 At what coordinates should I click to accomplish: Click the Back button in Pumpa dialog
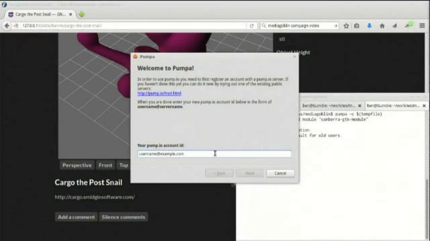219,173
